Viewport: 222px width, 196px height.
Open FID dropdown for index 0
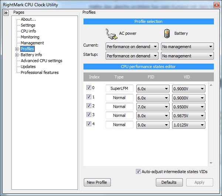pos(153,89)
